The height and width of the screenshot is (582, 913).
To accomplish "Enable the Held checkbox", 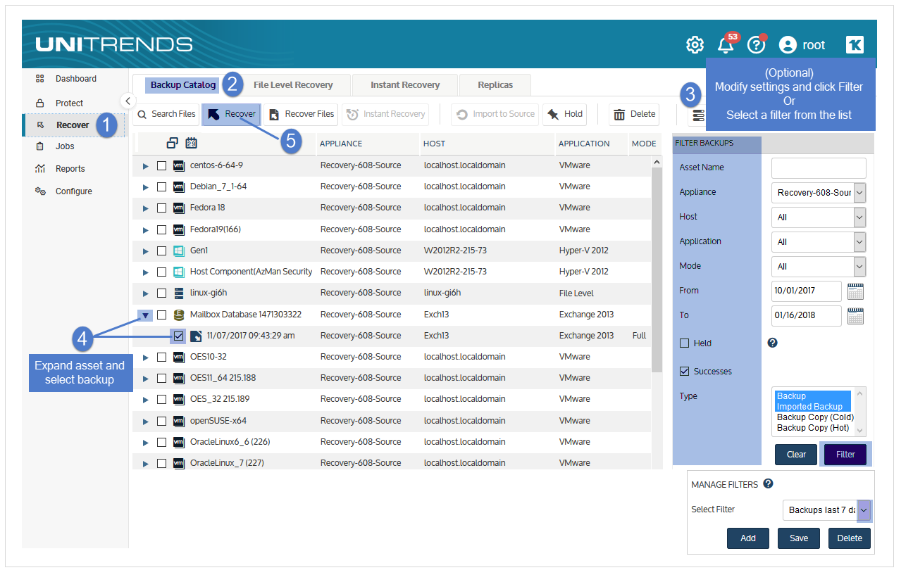I will 684,343.
